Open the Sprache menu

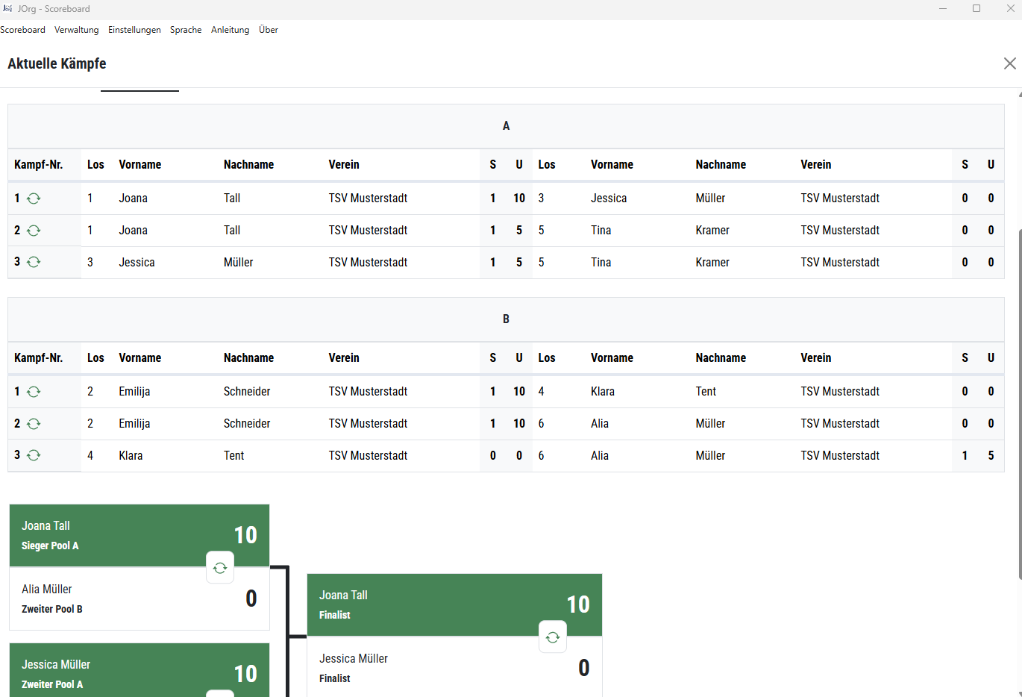tap(186, 30)
